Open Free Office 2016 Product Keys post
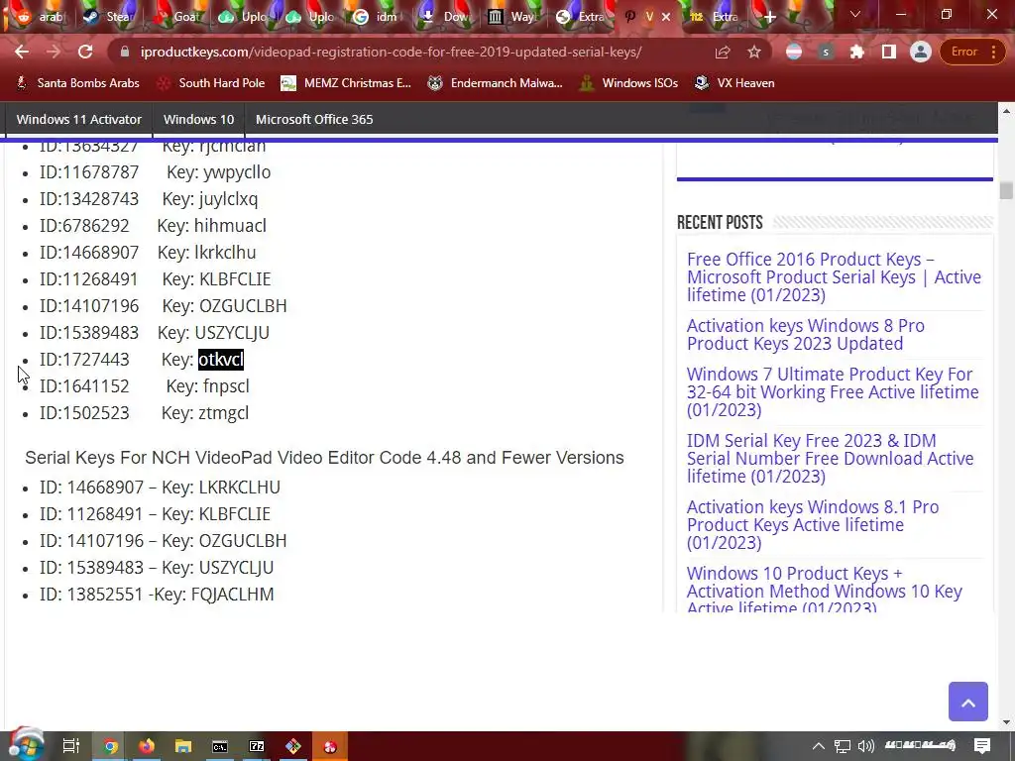1015x761 pixels. (x=834, y=277)
